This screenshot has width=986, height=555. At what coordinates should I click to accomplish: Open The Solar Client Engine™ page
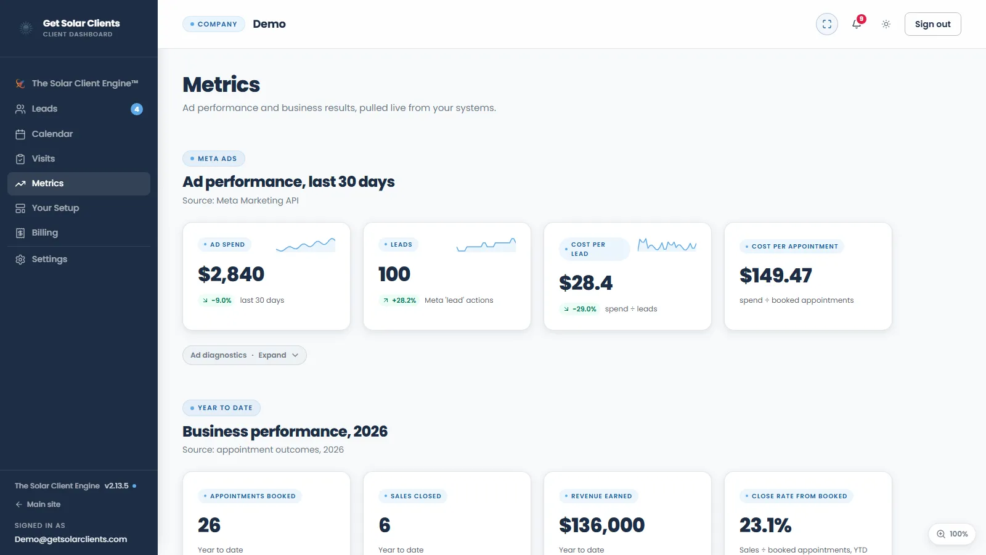[79, 84]
